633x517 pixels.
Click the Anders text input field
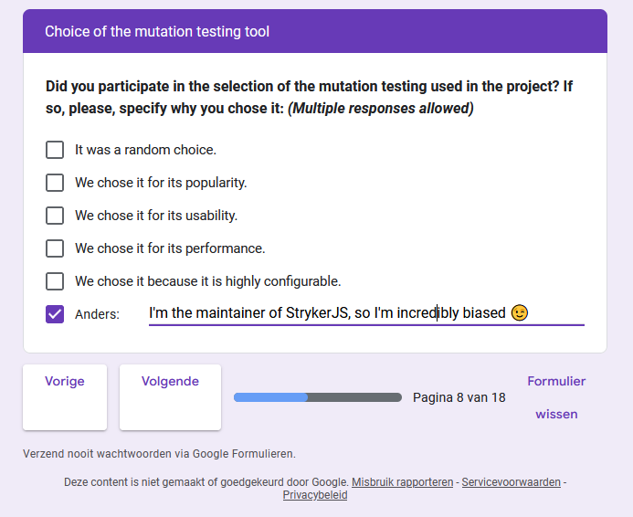pyautogui.click(x=366, y=313)
